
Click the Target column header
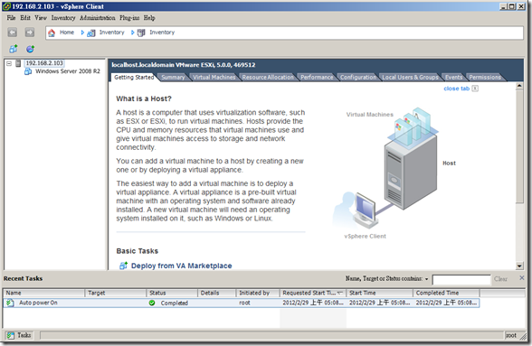(x=116, y=293)
